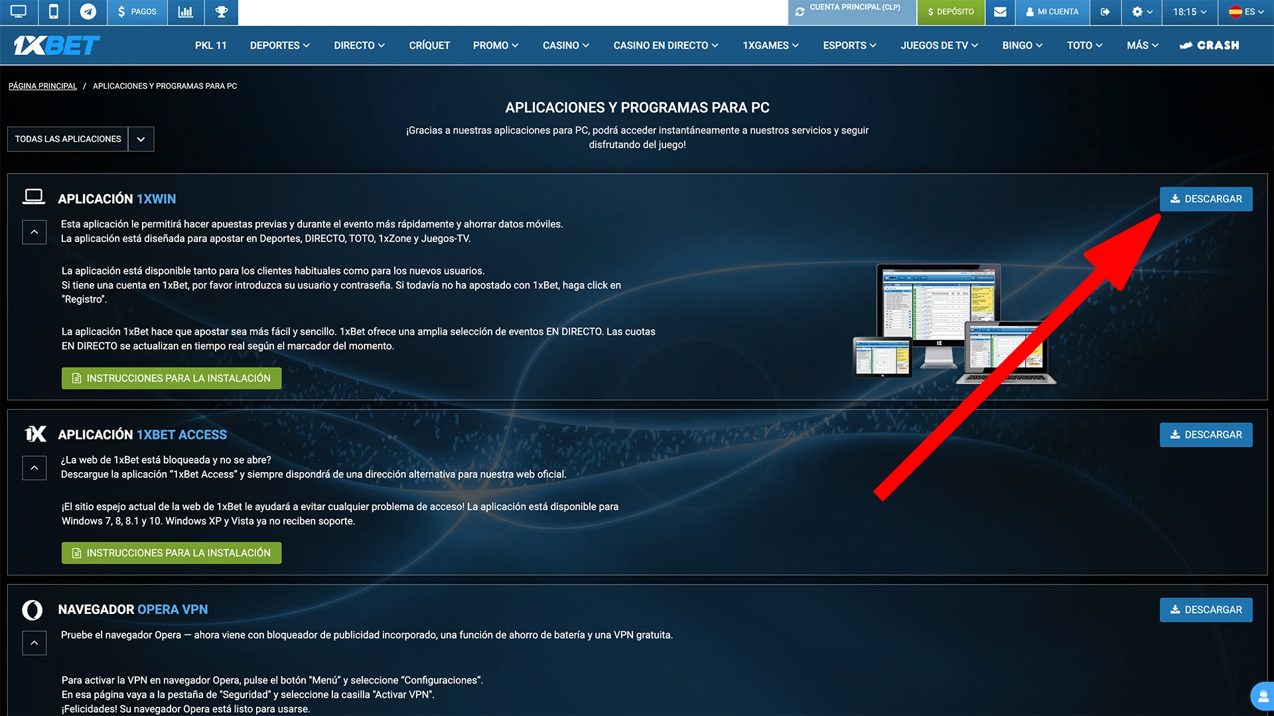Collapse the 1XWIN application section
The height and width of the screenshot is (716, 1274).
35,232
